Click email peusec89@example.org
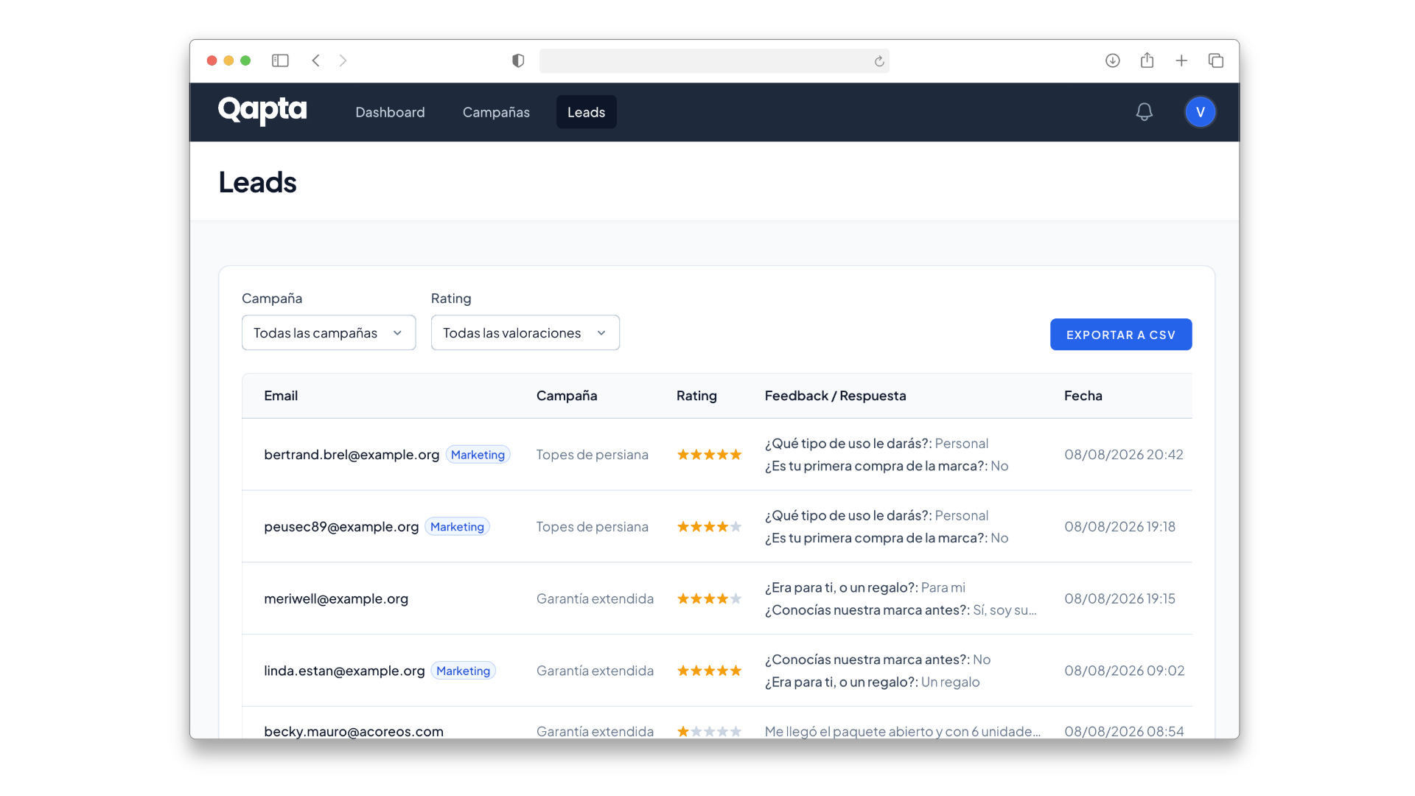 point(341,527)
